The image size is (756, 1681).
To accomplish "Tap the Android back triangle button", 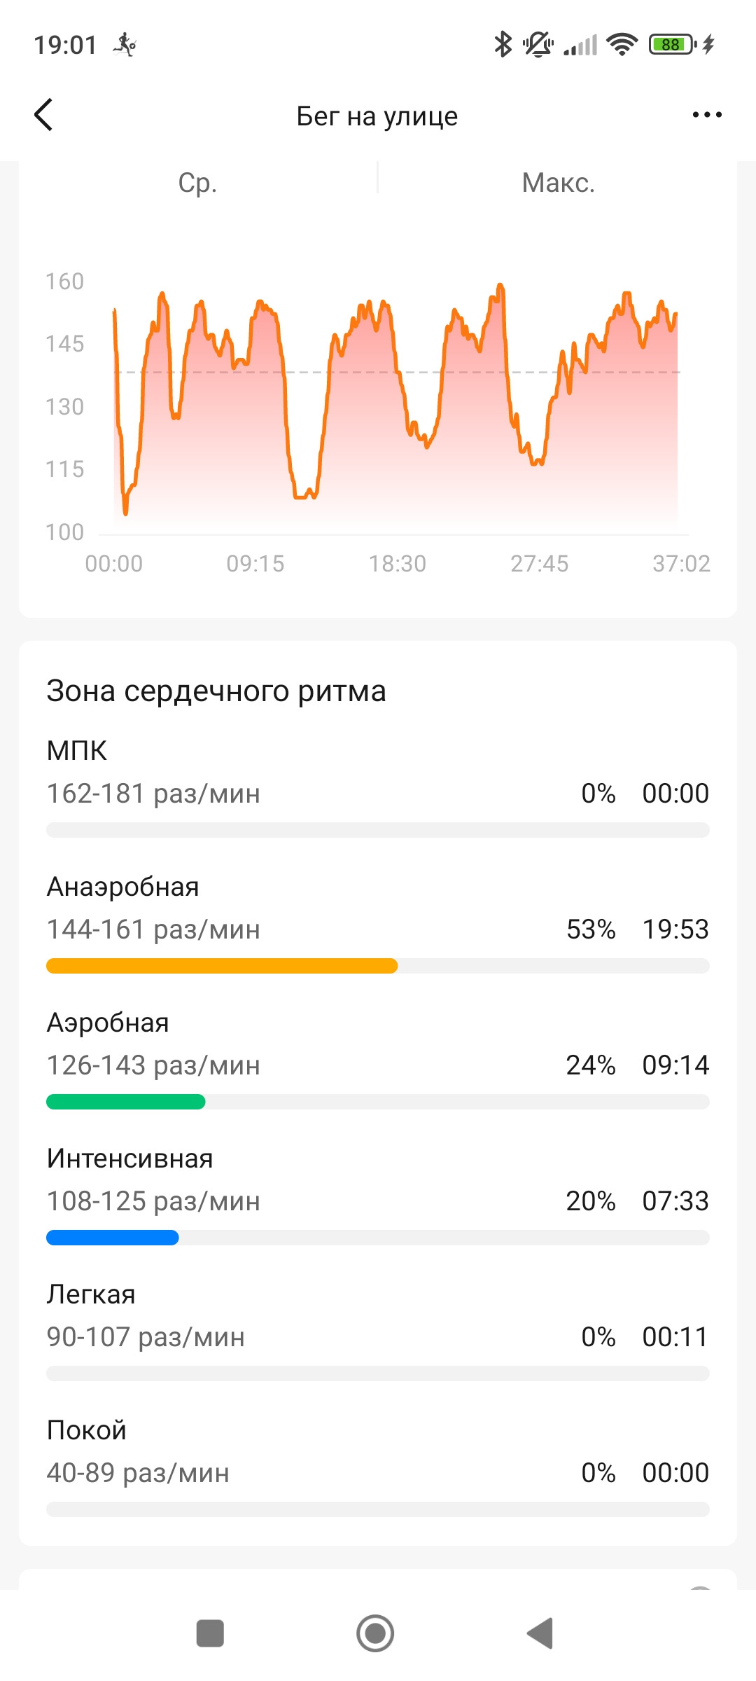I will point(540,1633).
